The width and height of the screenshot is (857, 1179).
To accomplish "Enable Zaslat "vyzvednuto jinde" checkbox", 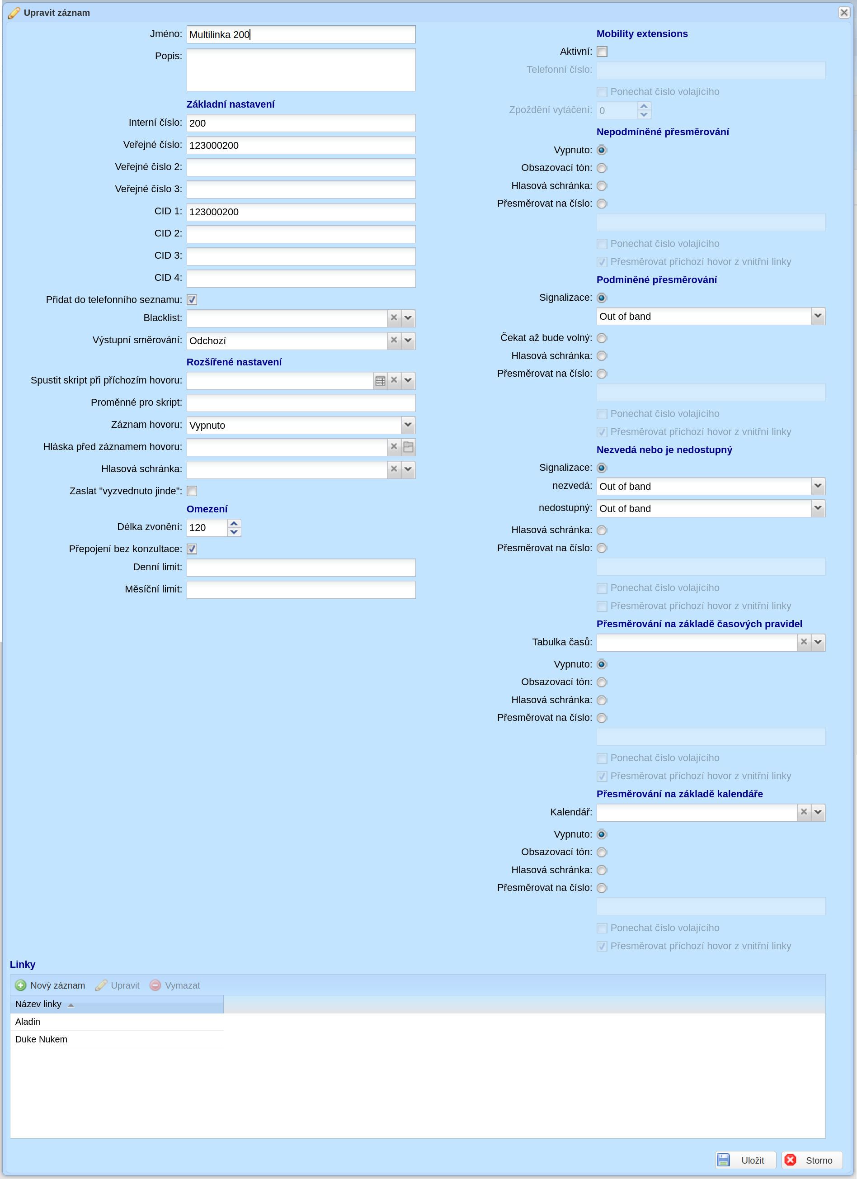I will pos(192,491).
